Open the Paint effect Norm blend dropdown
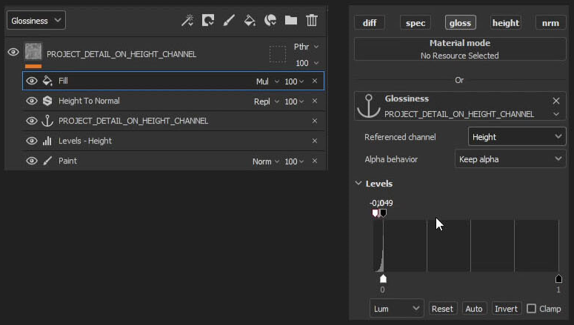The image size is (574, 325). 266,161
